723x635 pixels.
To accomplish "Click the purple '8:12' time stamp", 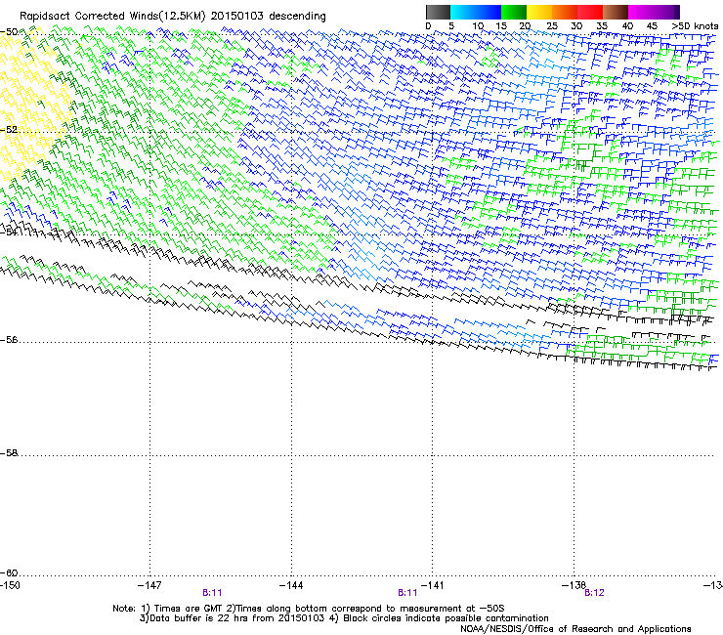I will click(x=594, y=593).
